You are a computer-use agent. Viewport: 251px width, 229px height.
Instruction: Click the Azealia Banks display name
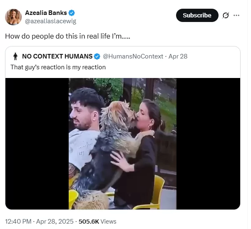point(45,13)
